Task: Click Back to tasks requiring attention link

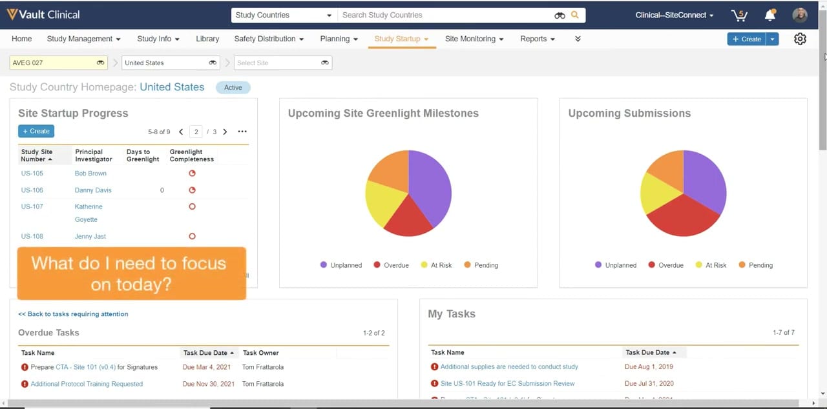Action: click(x=73, y=314)
